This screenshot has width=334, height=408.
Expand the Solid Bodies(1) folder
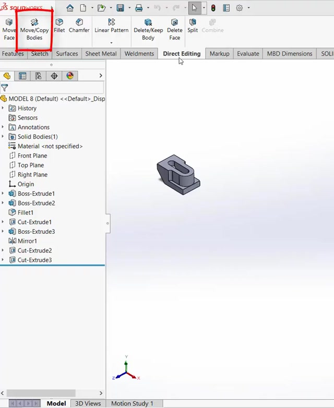(x=3, y=137)
